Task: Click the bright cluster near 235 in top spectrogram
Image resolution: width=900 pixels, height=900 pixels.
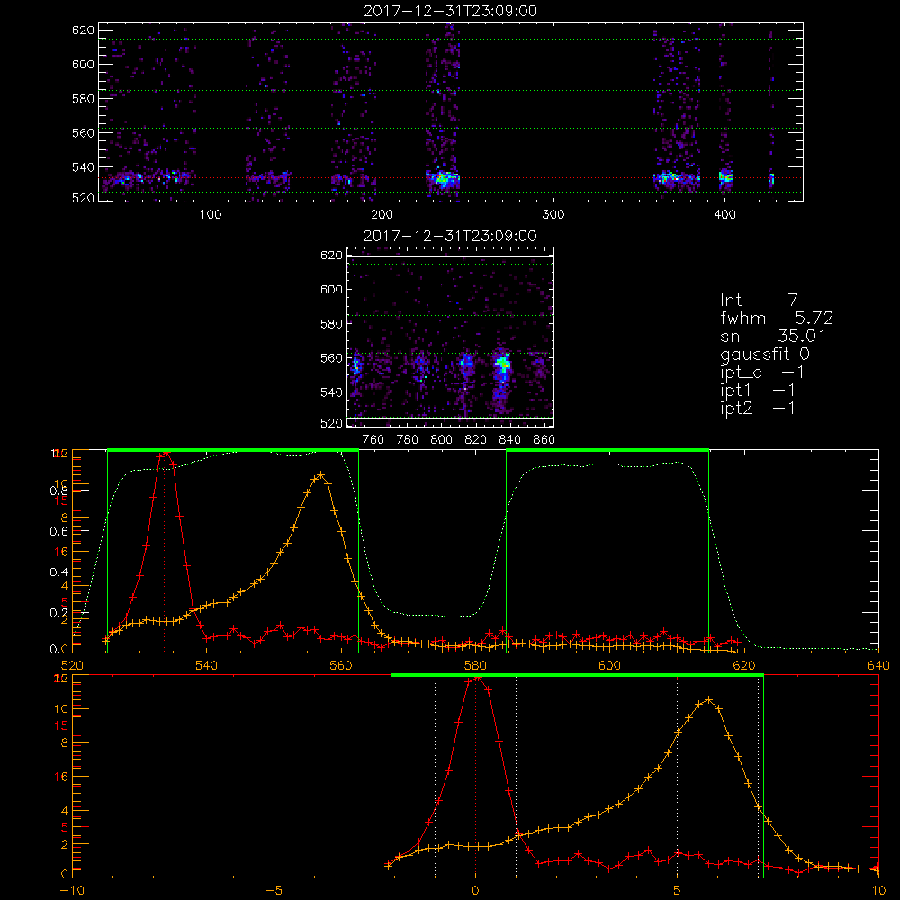Action: (x=443, y=179)
